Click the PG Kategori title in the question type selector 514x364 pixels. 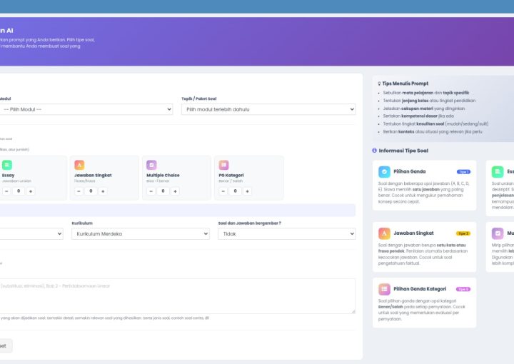231,176
